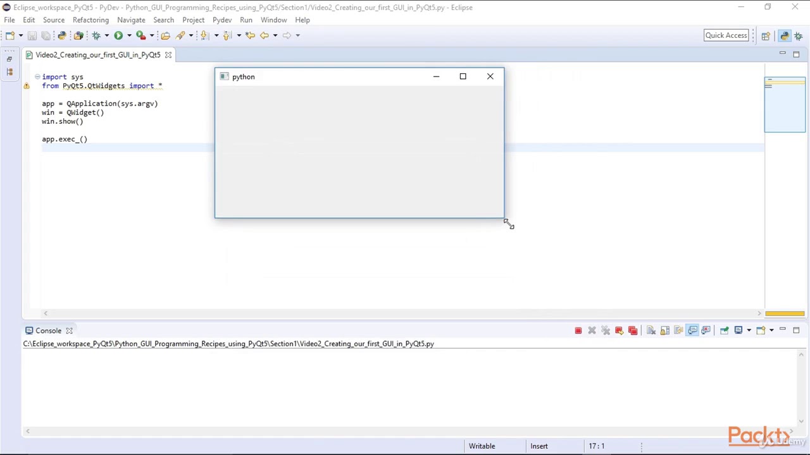Click the Debug bug toolbar icon
The width and height of the screenshot is (810, 455).
(96, 35)
